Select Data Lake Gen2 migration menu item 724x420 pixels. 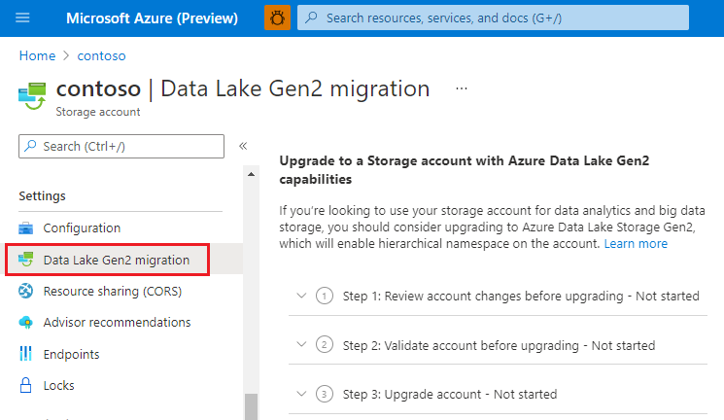(x=116, y=260)
